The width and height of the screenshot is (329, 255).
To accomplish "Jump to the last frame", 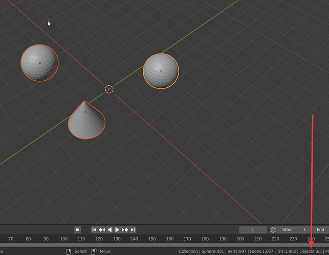I will click(133, 230).
